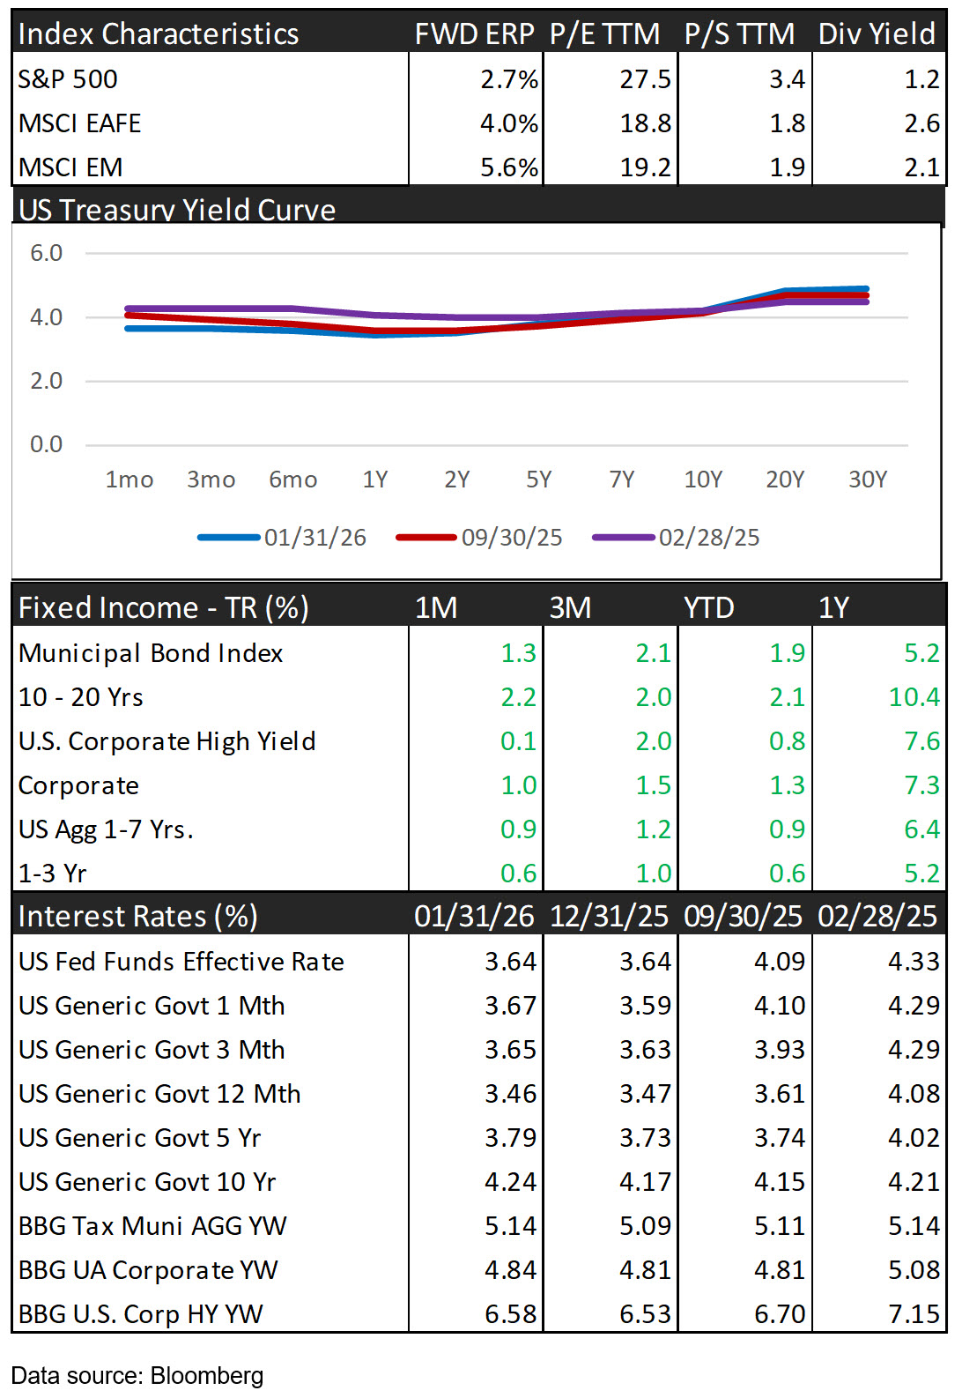Click the S&P 500 row label
Image resolution: width=962 pixels, height=1398 pixels.
68,79
